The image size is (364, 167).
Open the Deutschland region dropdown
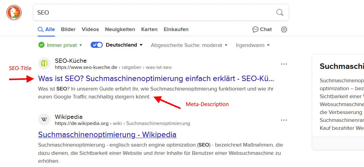[x=124, y=45]
